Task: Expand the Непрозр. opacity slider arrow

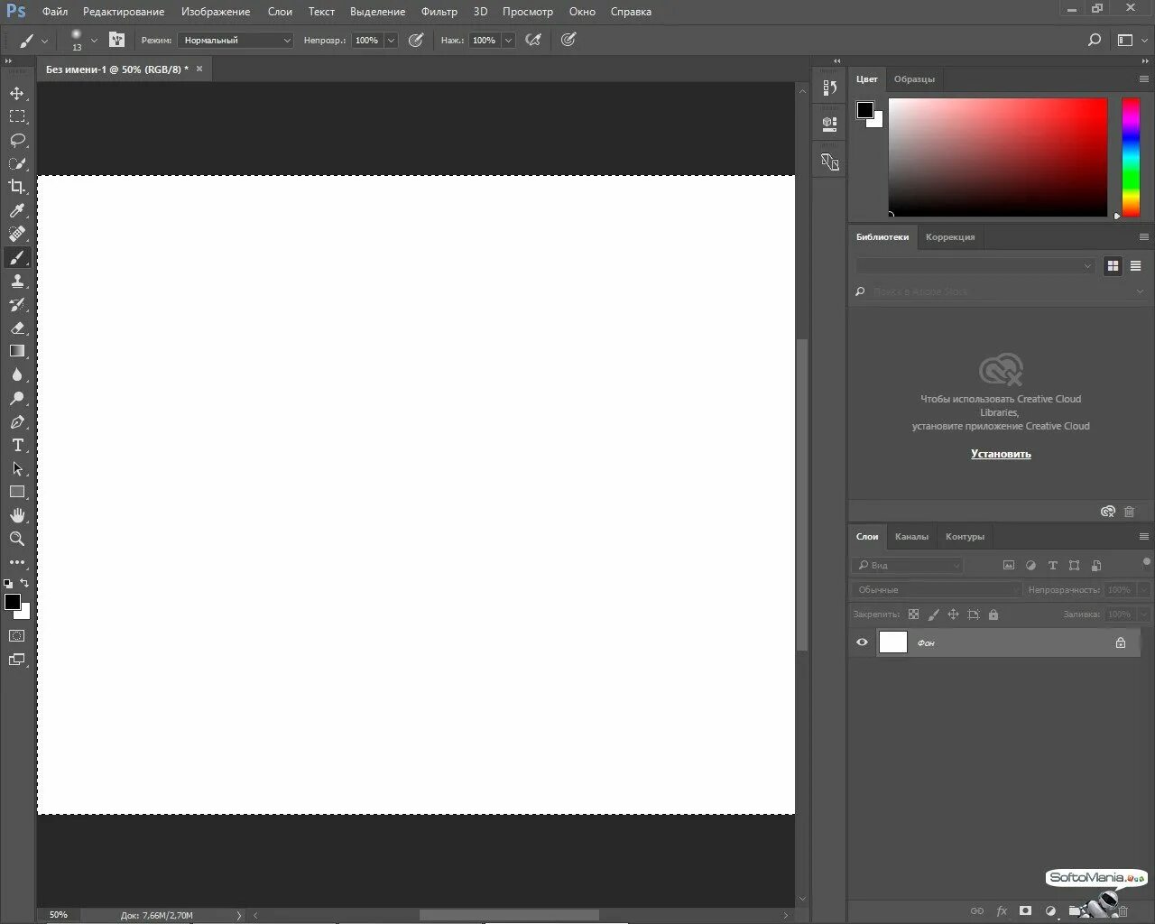Action: 391,40
